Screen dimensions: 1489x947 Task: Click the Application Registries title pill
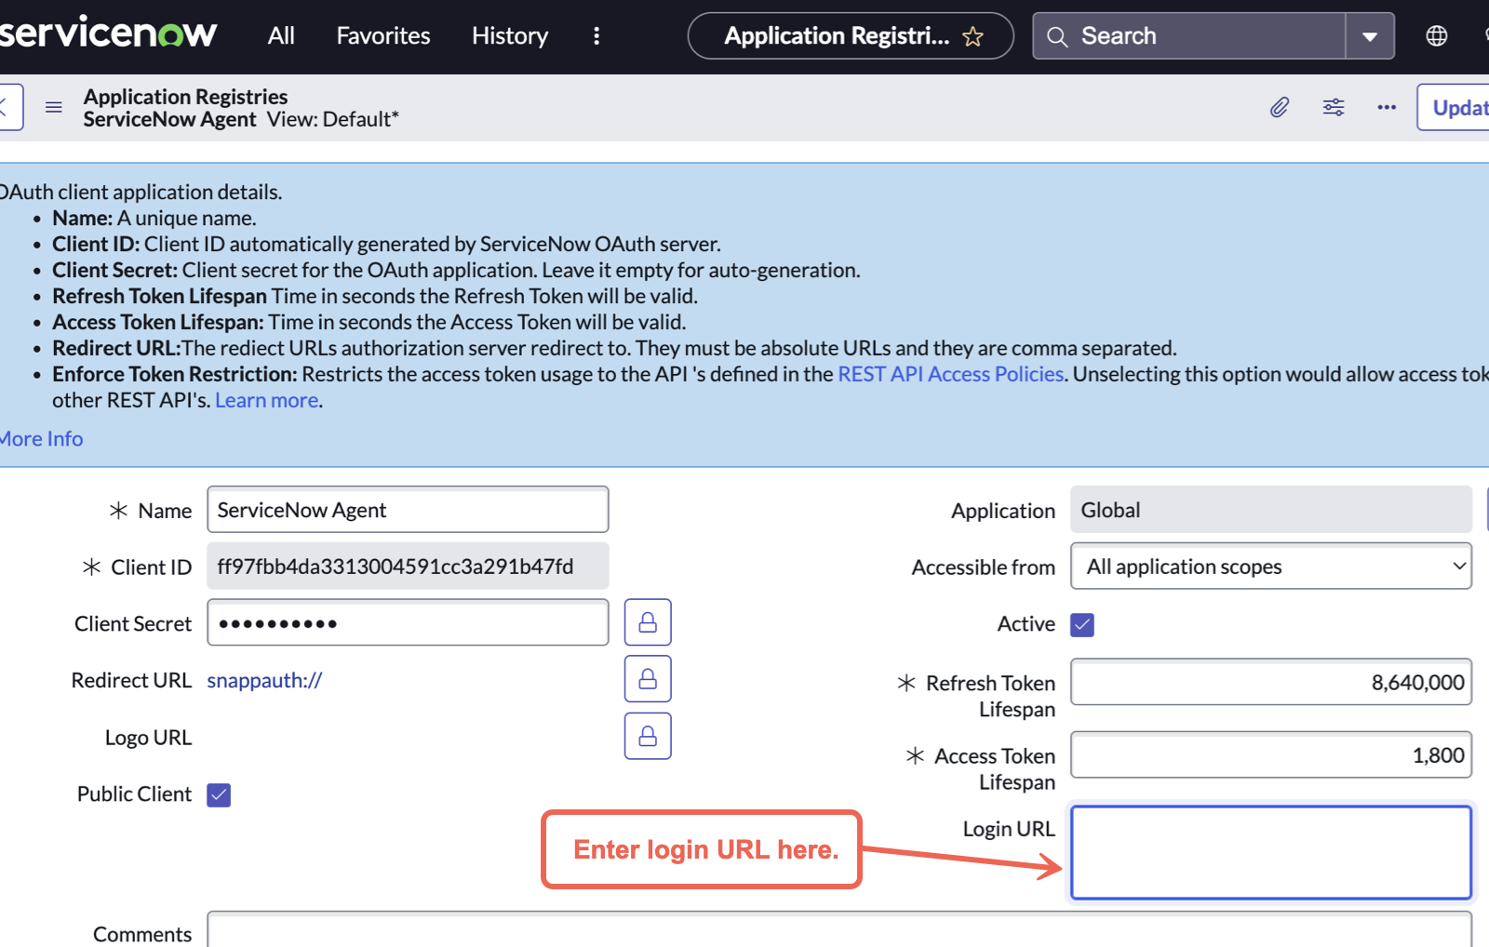(851, 35)
